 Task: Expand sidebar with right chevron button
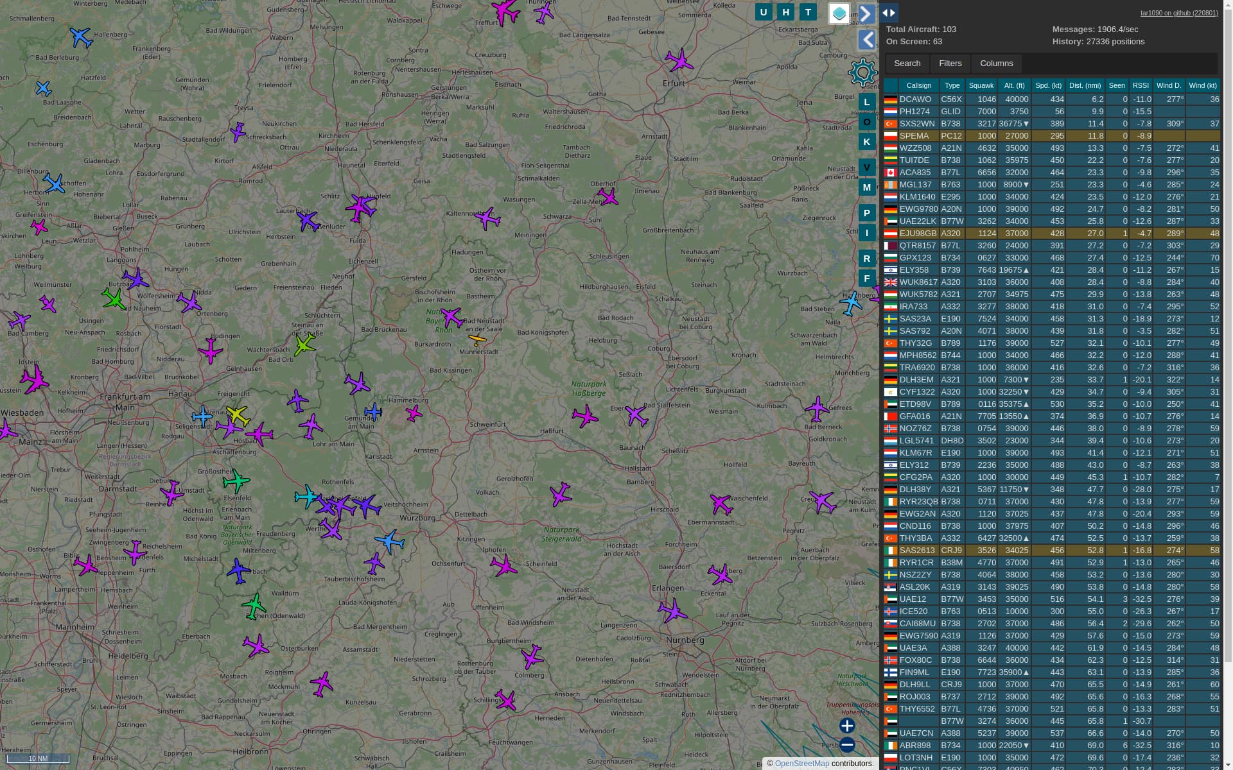(866, 13)
